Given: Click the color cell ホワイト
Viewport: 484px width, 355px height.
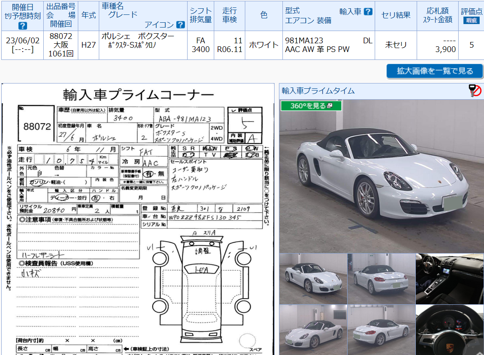Looking at the screenshot, I should [264, 45].
